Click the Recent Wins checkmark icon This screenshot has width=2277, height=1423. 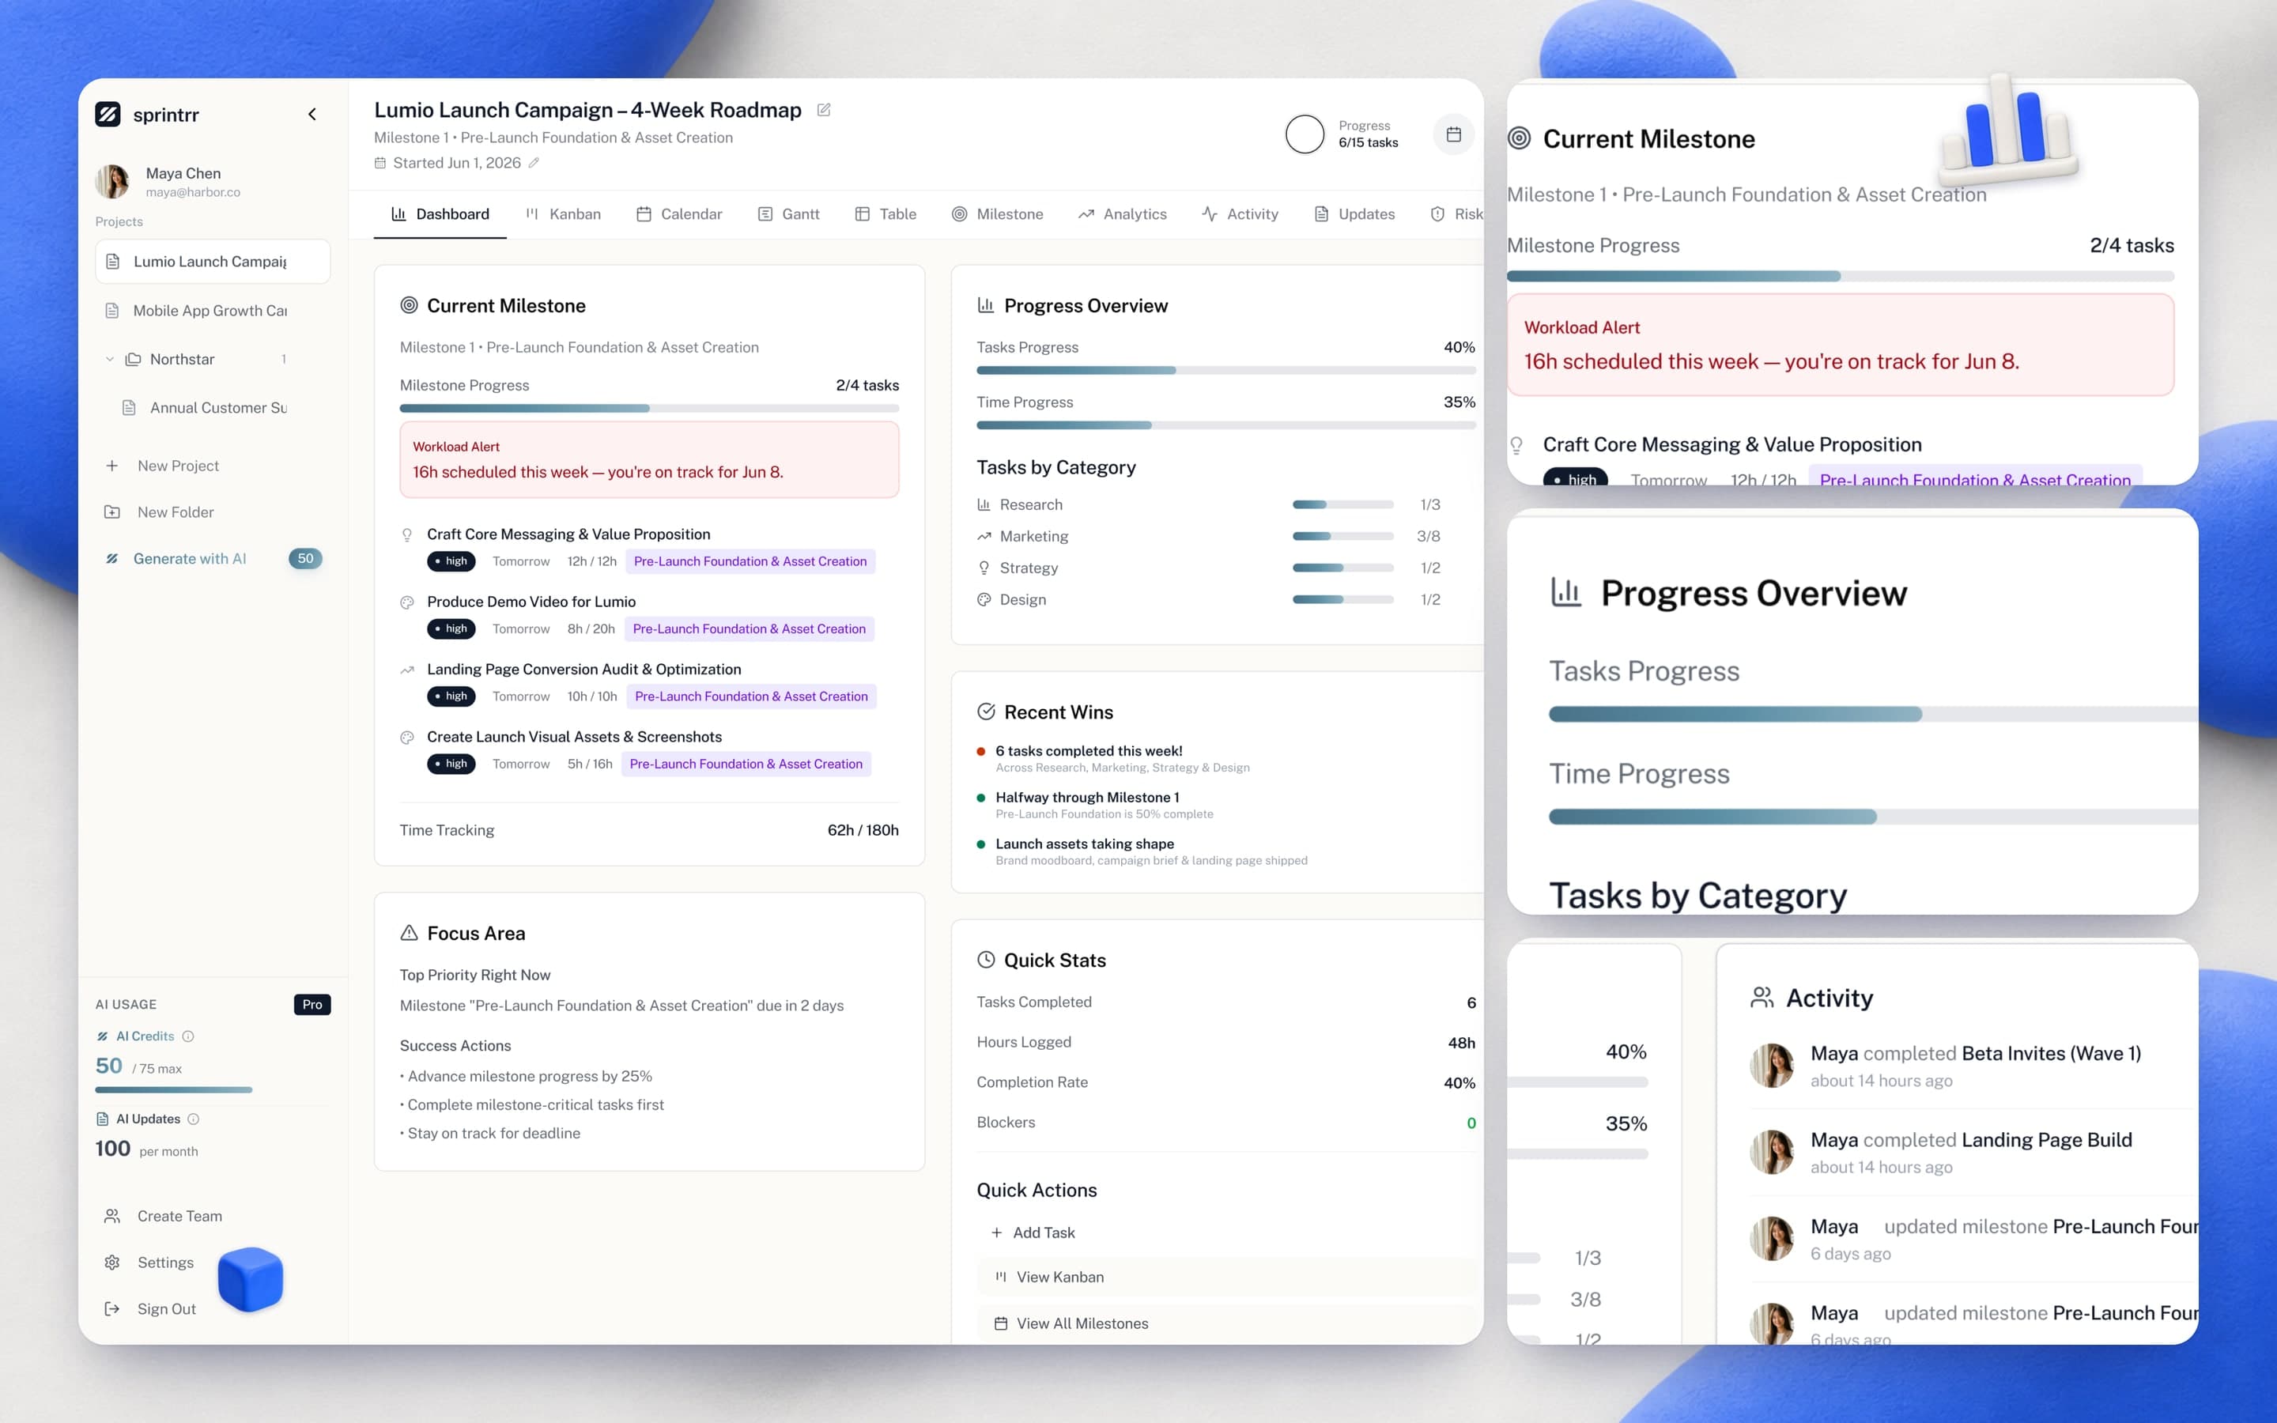(986, 711)
